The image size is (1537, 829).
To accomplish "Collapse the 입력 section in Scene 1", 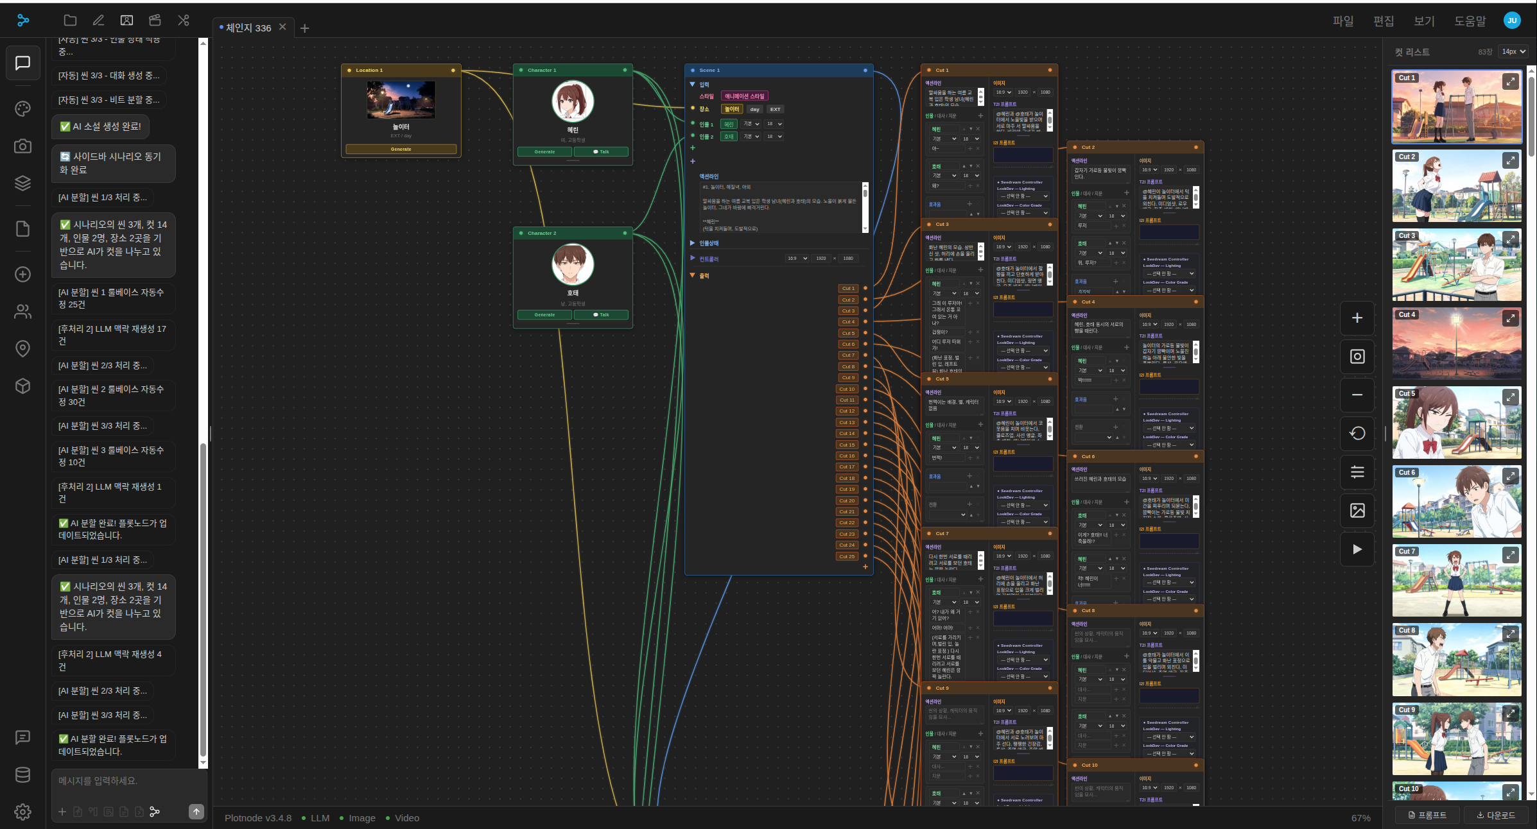I will 693,85.
